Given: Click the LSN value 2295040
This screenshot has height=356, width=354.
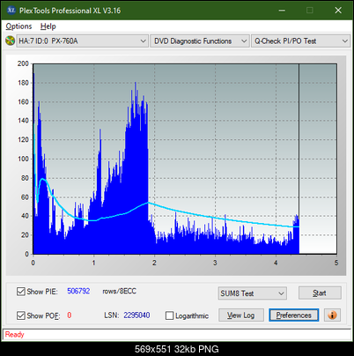Looking at the screenshot, I should coord(136,315).
